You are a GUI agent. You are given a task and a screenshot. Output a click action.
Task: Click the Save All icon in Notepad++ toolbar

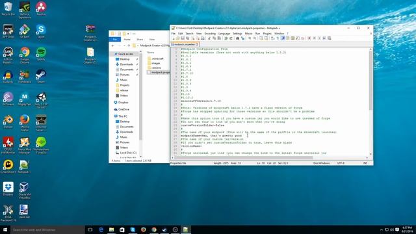tap(188, 38)
